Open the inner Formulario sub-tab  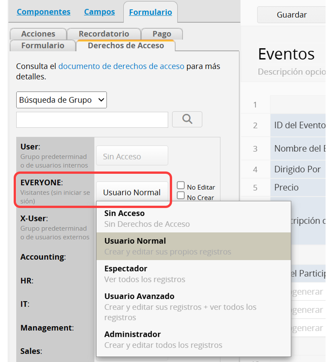pos(43,46)
